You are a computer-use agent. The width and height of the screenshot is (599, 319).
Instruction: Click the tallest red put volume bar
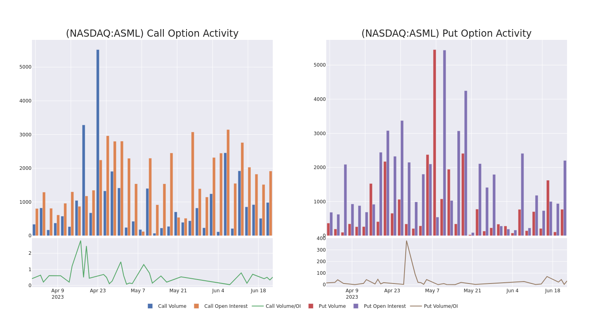click(434, 142)
